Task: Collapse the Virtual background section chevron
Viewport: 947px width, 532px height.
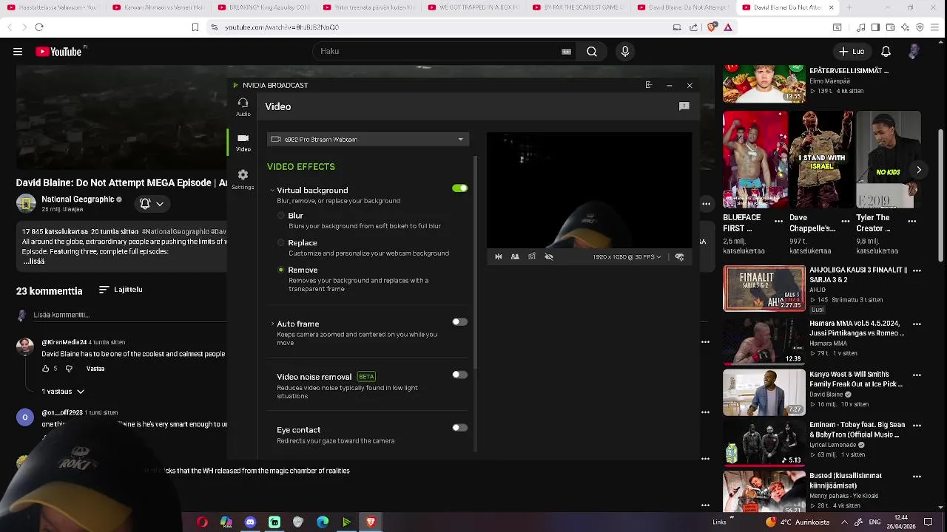Action: pyautogui.click(x=272, y=191)
